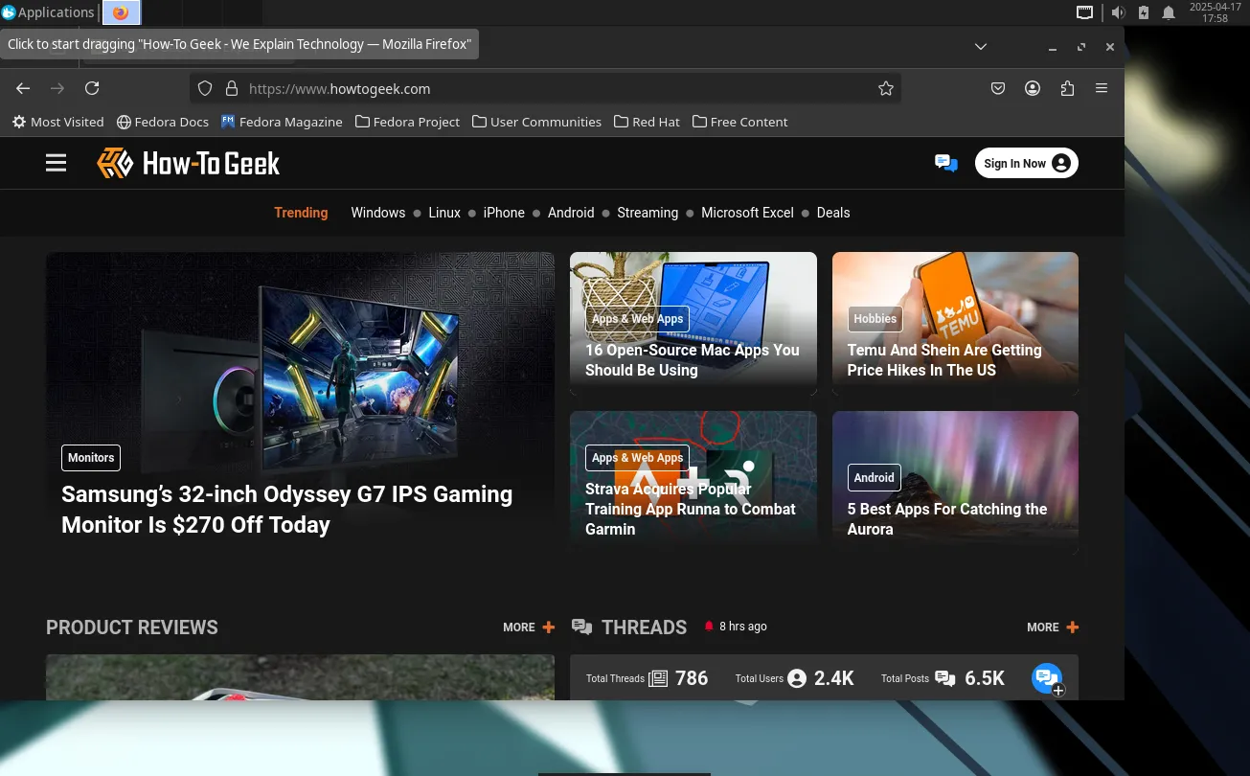Reload the page with the refresh icon
This screenshot has width=1250, height=776.
point(92,88)
